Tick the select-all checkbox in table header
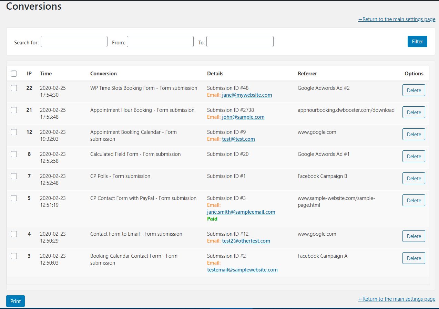Viewport: 439px width, 309px height. pos(14,74)
